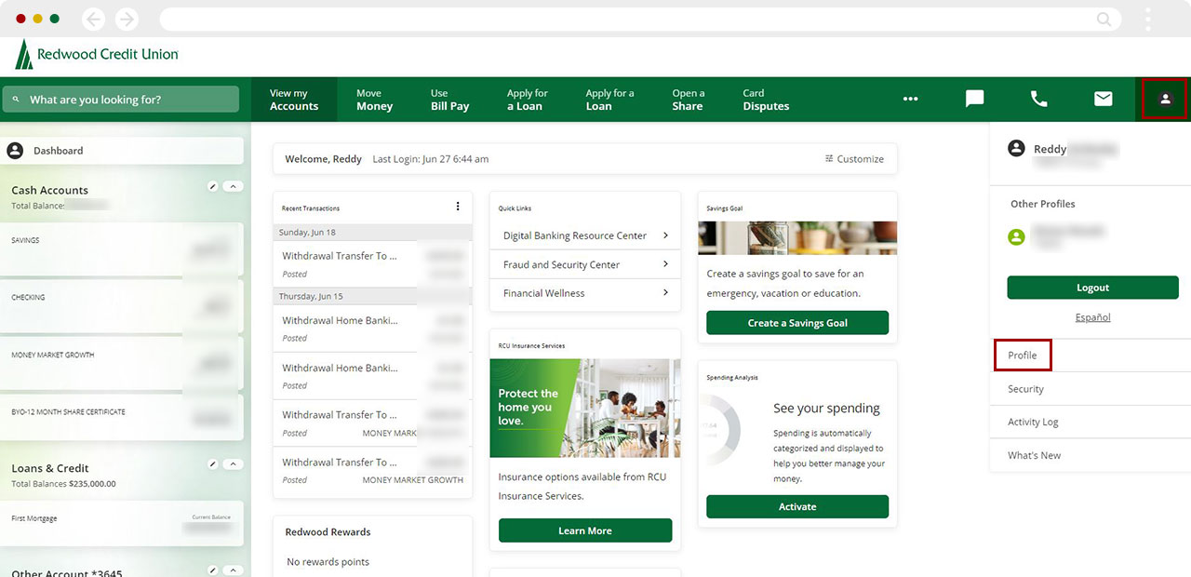
Task: Open the chat message icon
Action: pos(975,99)
